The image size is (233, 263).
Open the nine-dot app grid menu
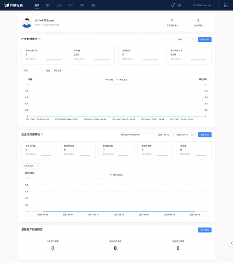click(x=226, y=6)
